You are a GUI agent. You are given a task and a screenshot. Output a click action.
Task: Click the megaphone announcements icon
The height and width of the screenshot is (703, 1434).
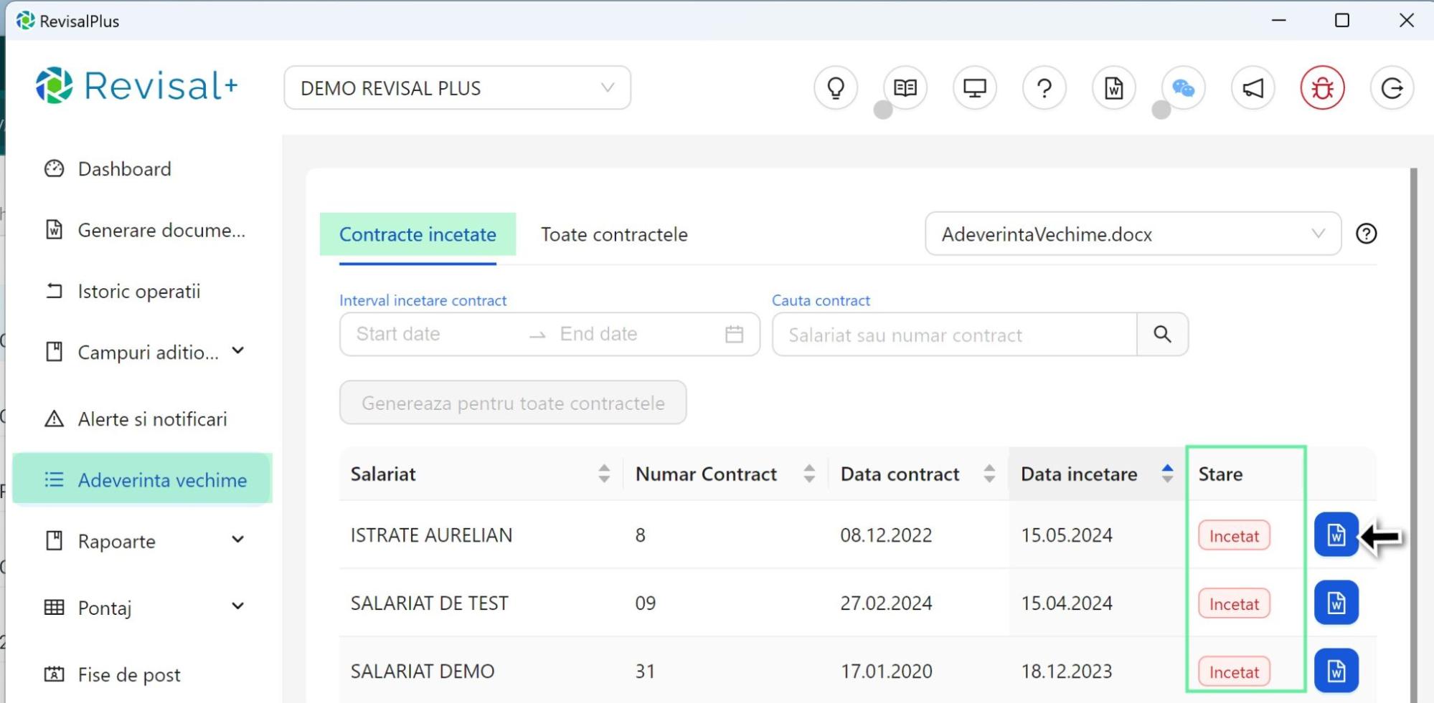coord(1253,88)
